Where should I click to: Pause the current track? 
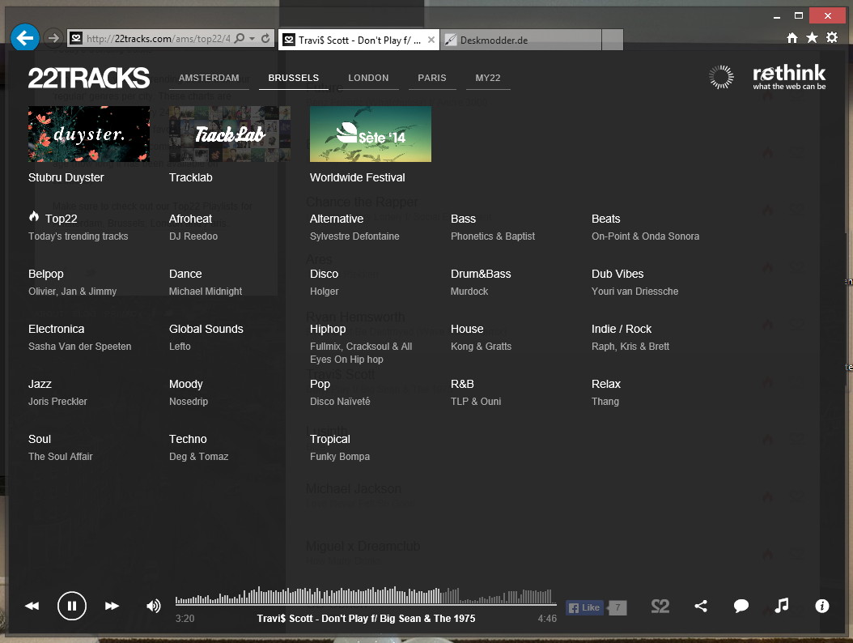tap(72, 606)
